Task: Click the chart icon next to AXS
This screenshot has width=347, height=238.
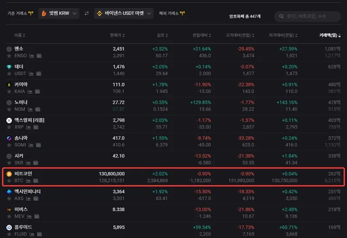Action: coord(30,199)
